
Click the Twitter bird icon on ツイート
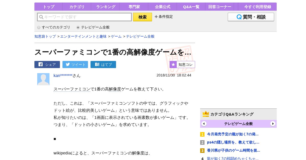pyautogui.click(x=68, y=64)
